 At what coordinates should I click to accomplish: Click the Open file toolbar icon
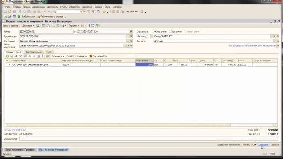pos(10,11)
